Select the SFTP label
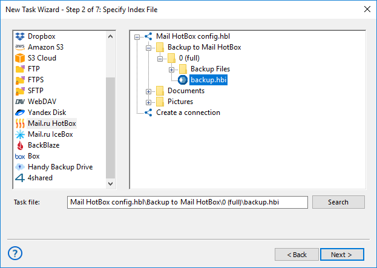 click(x=36, y=91)
